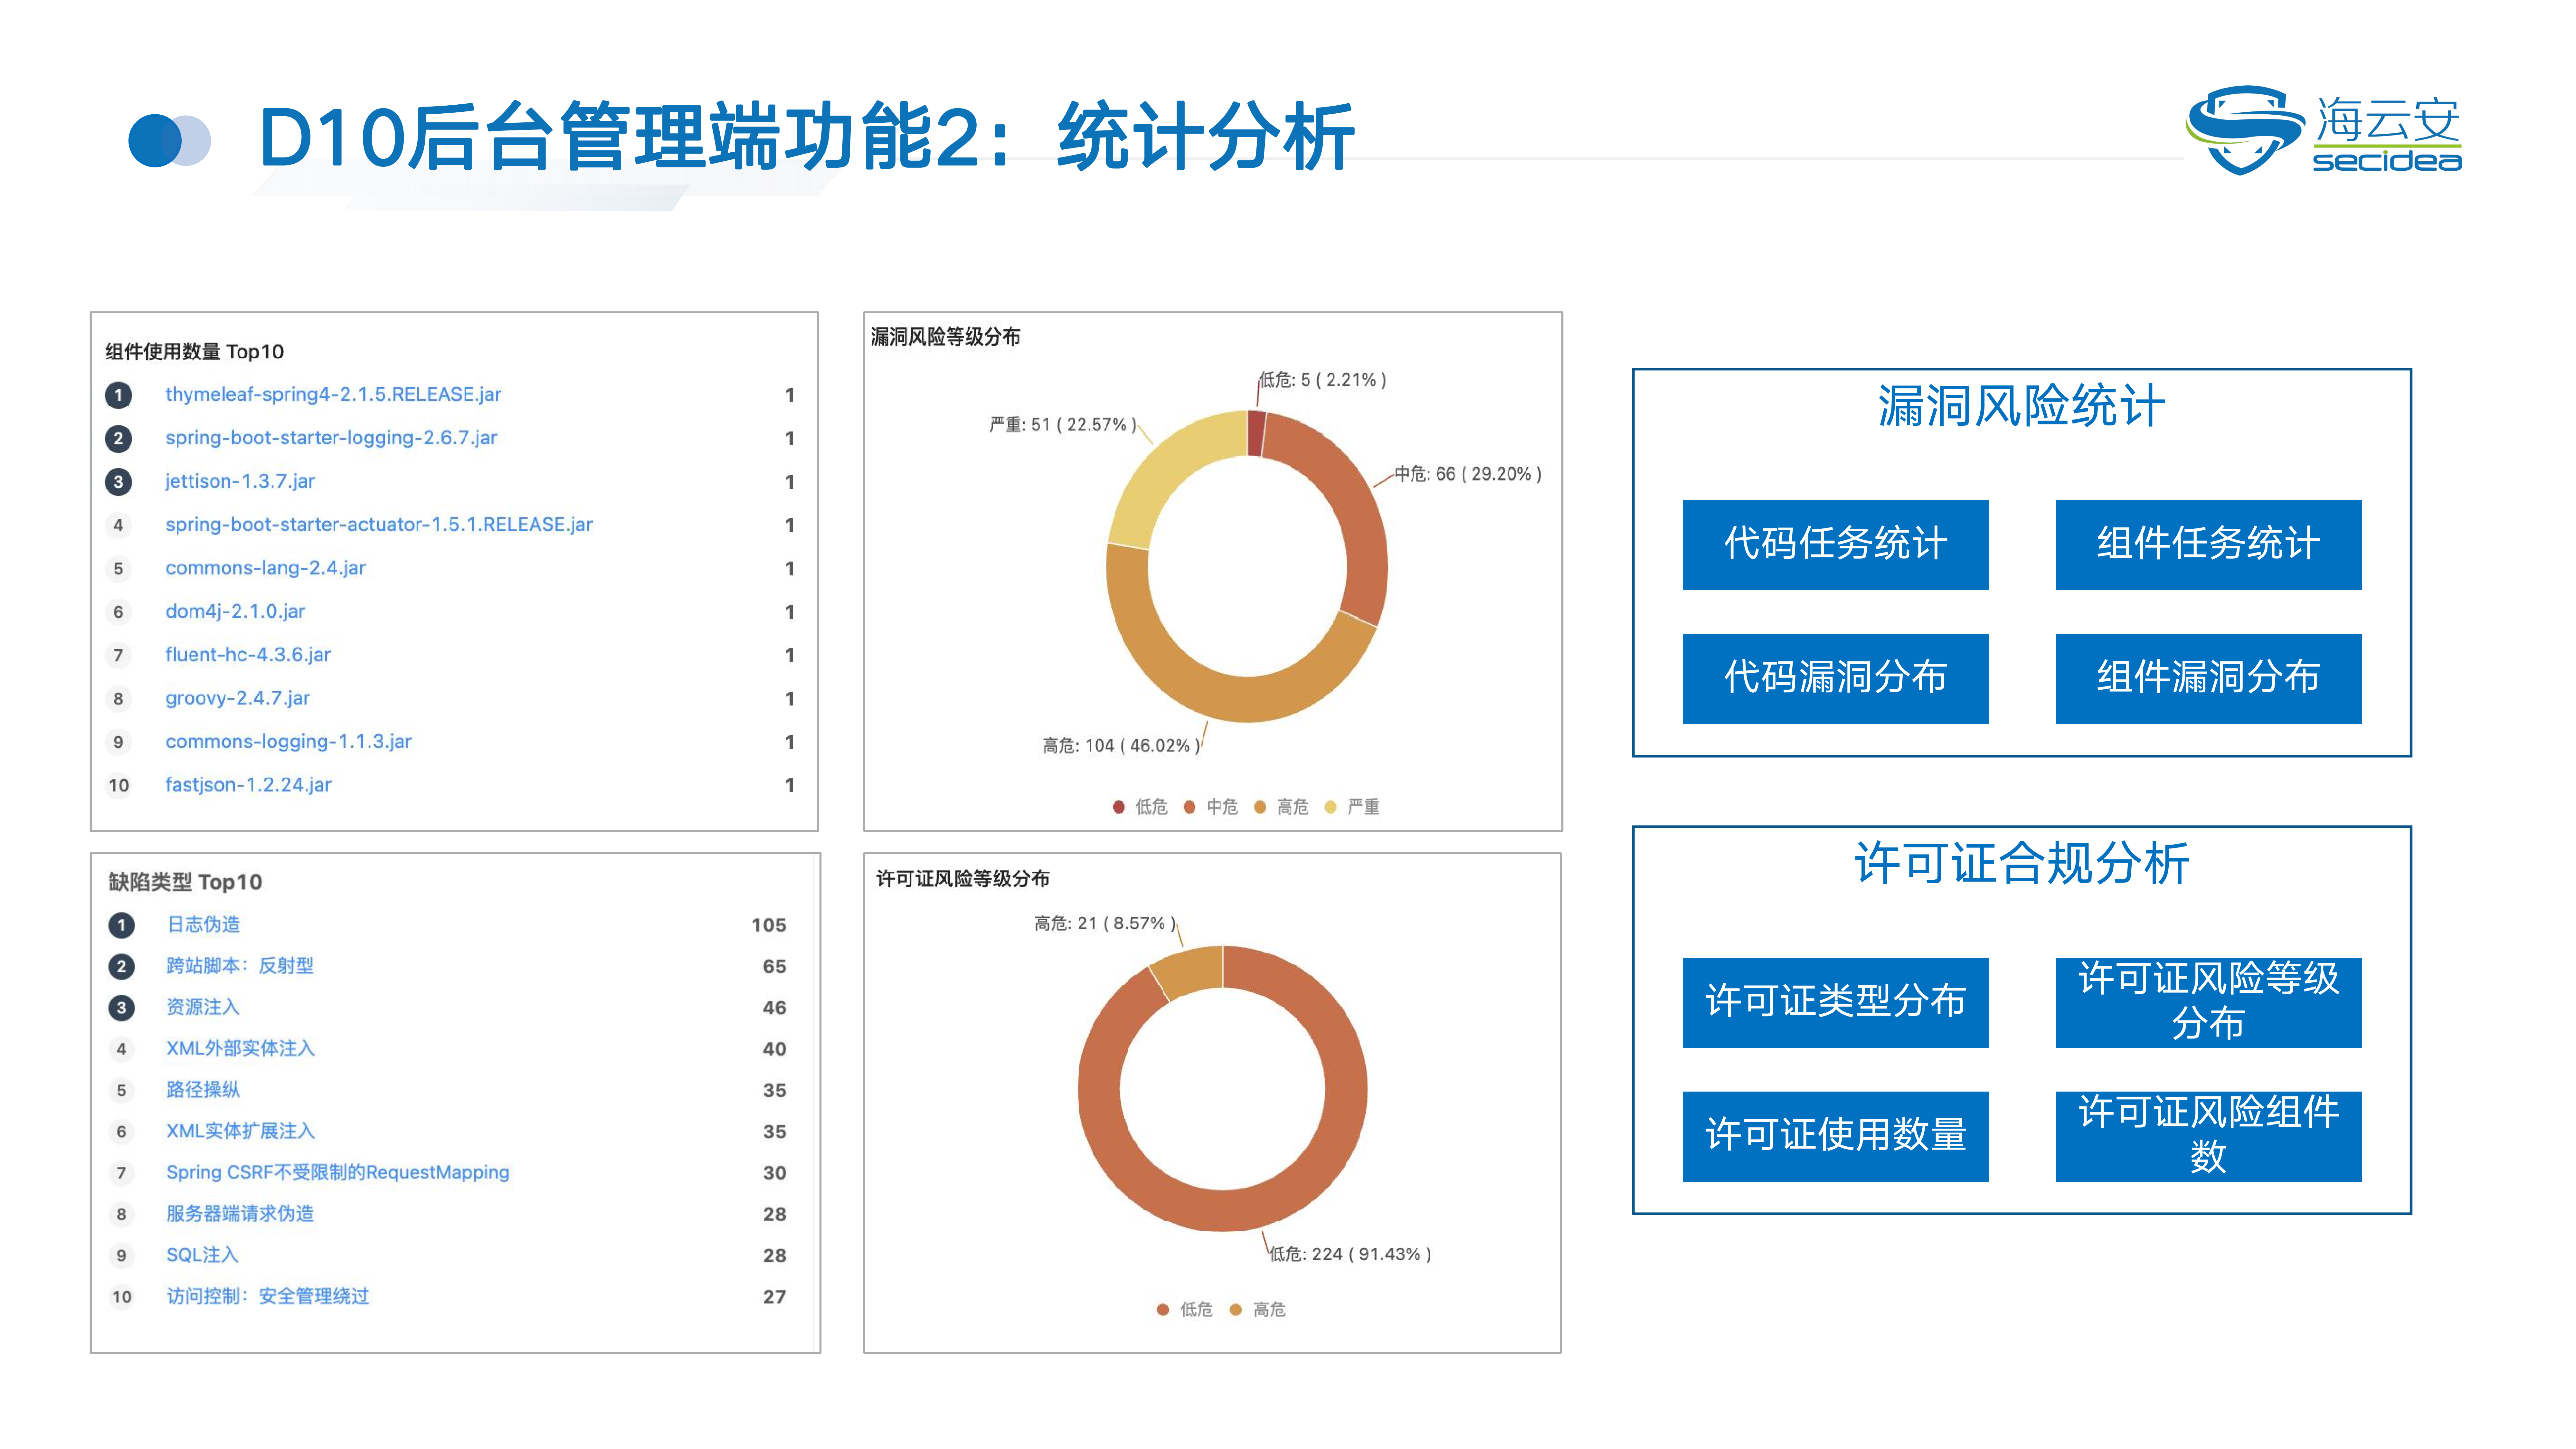Toggle 严重 legend in vulnerability risk chart
This screenshot has height=1449, width=2576.
point(1352,807)
